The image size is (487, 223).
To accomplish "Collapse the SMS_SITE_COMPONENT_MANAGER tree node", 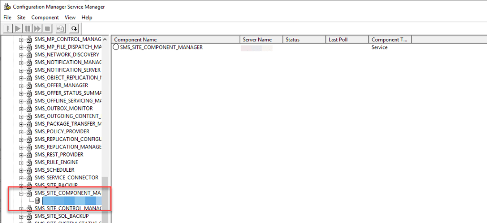I will (21, 194).
